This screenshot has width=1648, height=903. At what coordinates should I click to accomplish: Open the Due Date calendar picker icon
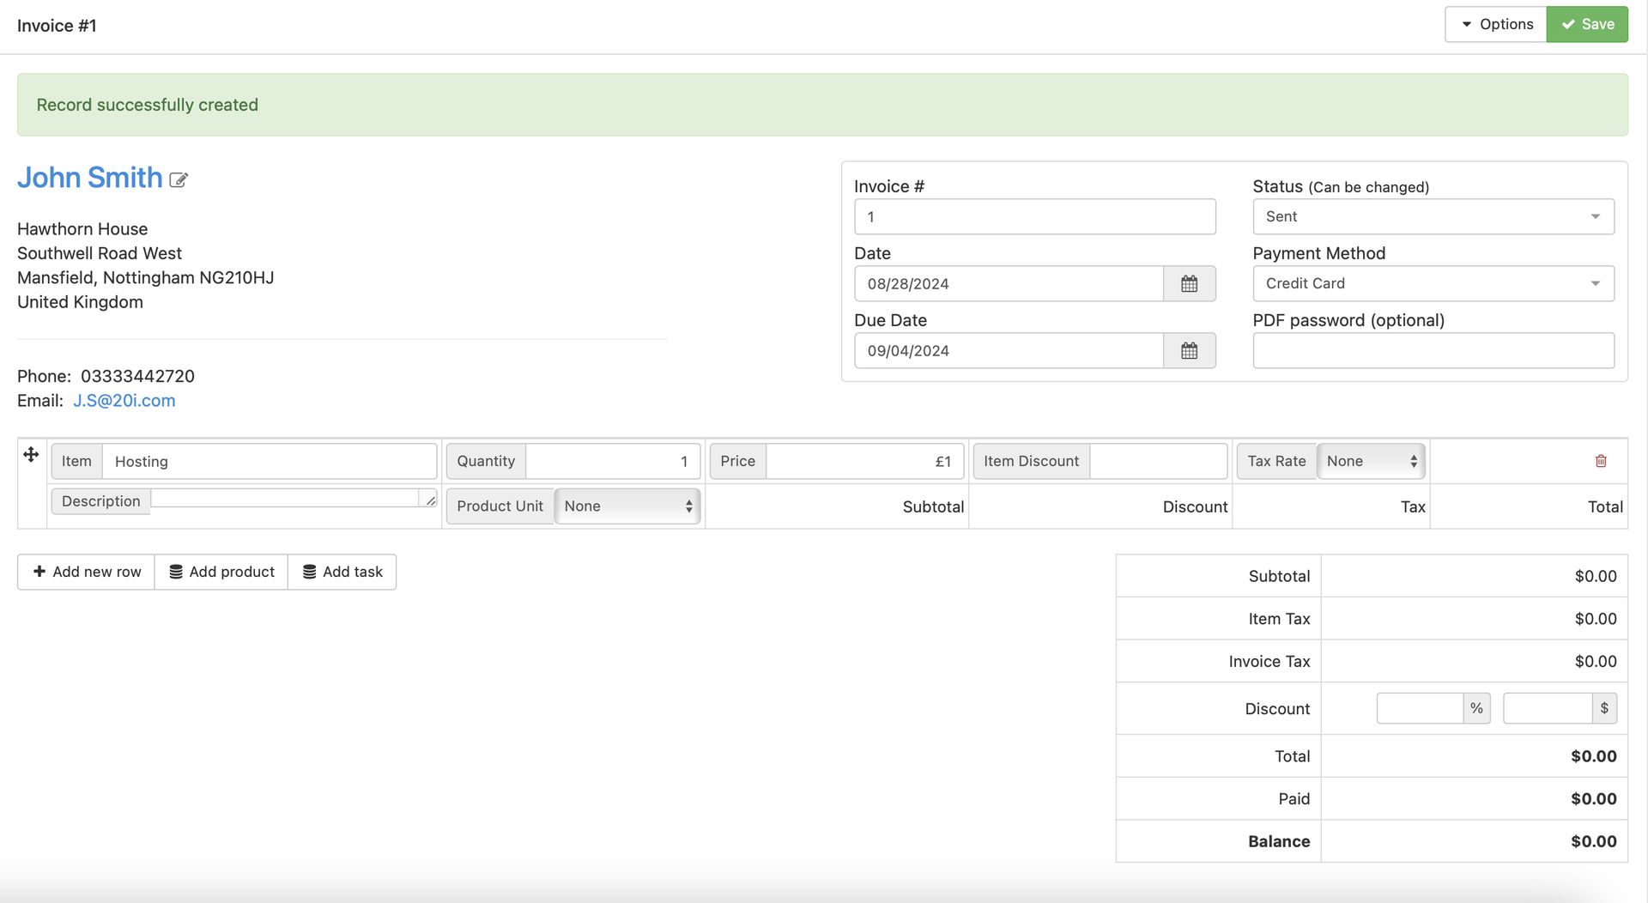tap(1189, 351)
